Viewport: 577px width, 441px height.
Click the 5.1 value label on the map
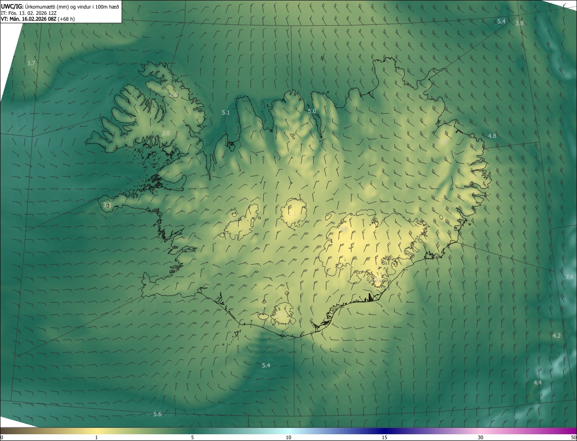(226, 113)
